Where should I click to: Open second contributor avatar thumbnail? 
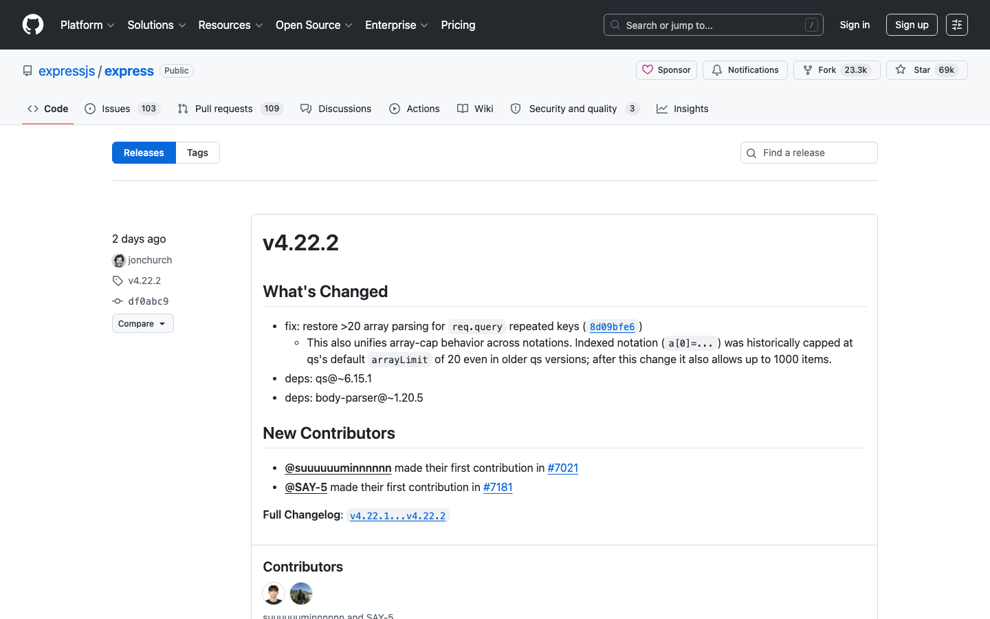301,594
